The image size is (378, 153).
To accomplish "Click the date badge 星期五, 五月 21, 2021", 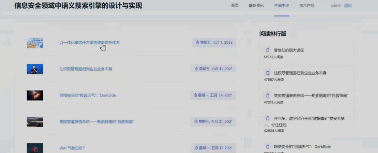I will (x=213, y=122).
